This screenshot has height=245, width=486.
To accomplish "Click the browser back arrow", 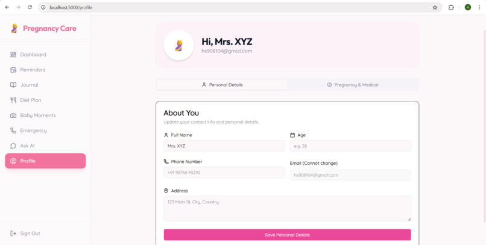I will coord(7,7).
